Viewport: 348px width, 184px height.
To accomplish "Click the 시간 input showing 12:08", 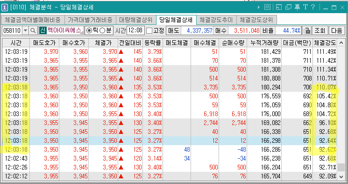I will [x=135, y=30].
